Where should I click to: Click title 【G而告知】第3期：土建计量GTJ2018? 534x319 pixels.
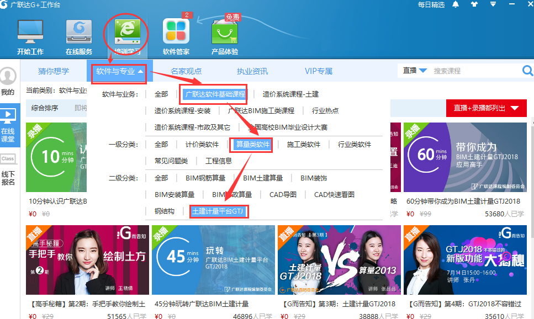pos(338,304)
